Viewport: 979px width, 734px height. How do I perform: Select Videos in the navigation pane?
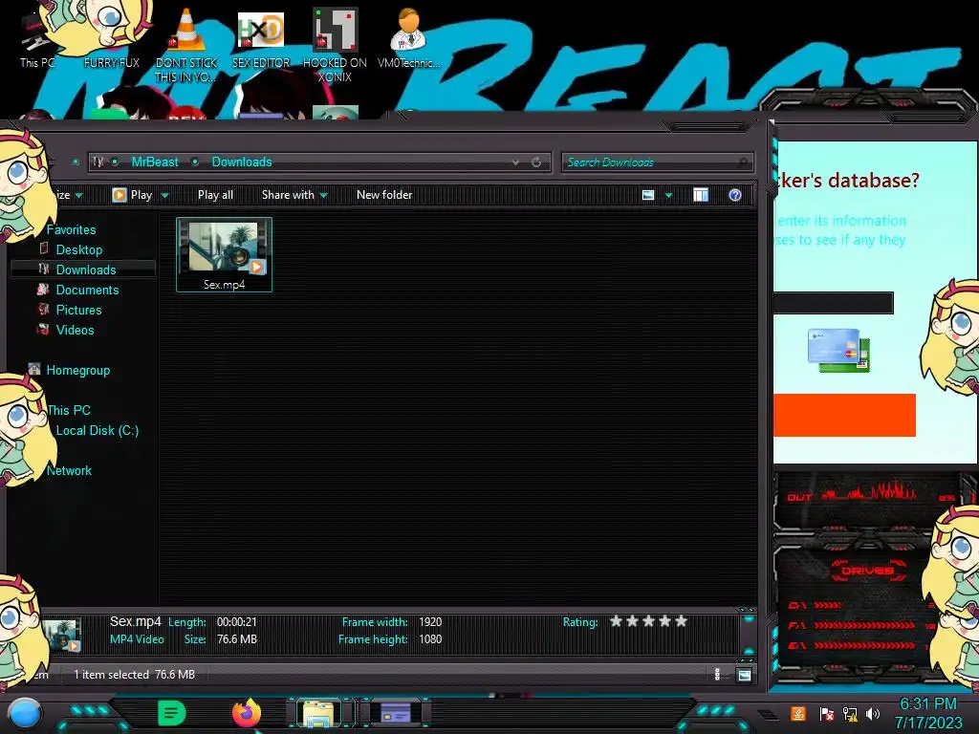pos(75,330)
